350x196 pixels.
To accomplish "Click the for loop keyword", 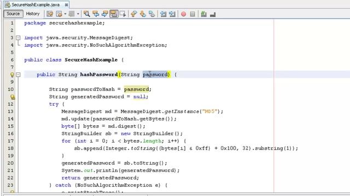I will pyautogui.click(x=66, y=141).
